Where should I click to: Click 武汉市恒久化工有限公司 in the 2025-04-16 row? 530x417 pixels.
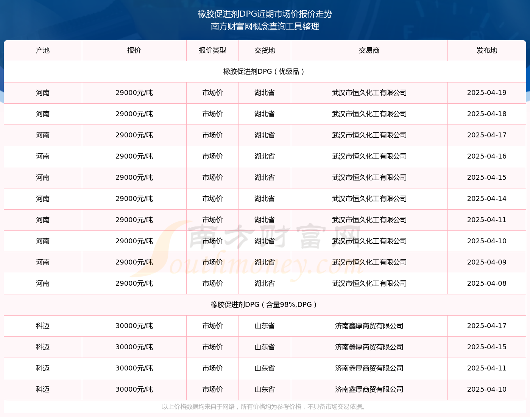pyautogui.click(x=369, y=156)
